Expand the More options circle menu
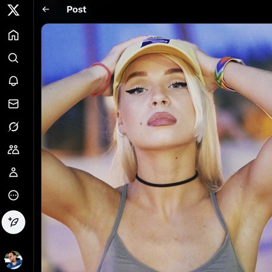Viewport: 272px width, 272px height. [14, 196]
